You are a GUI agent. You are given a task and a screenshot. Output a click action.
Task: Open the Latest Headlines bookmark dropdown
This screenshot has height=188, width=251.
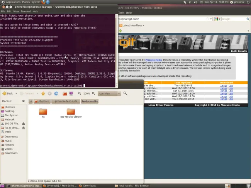pyautogui.click(x=132, y=25)
